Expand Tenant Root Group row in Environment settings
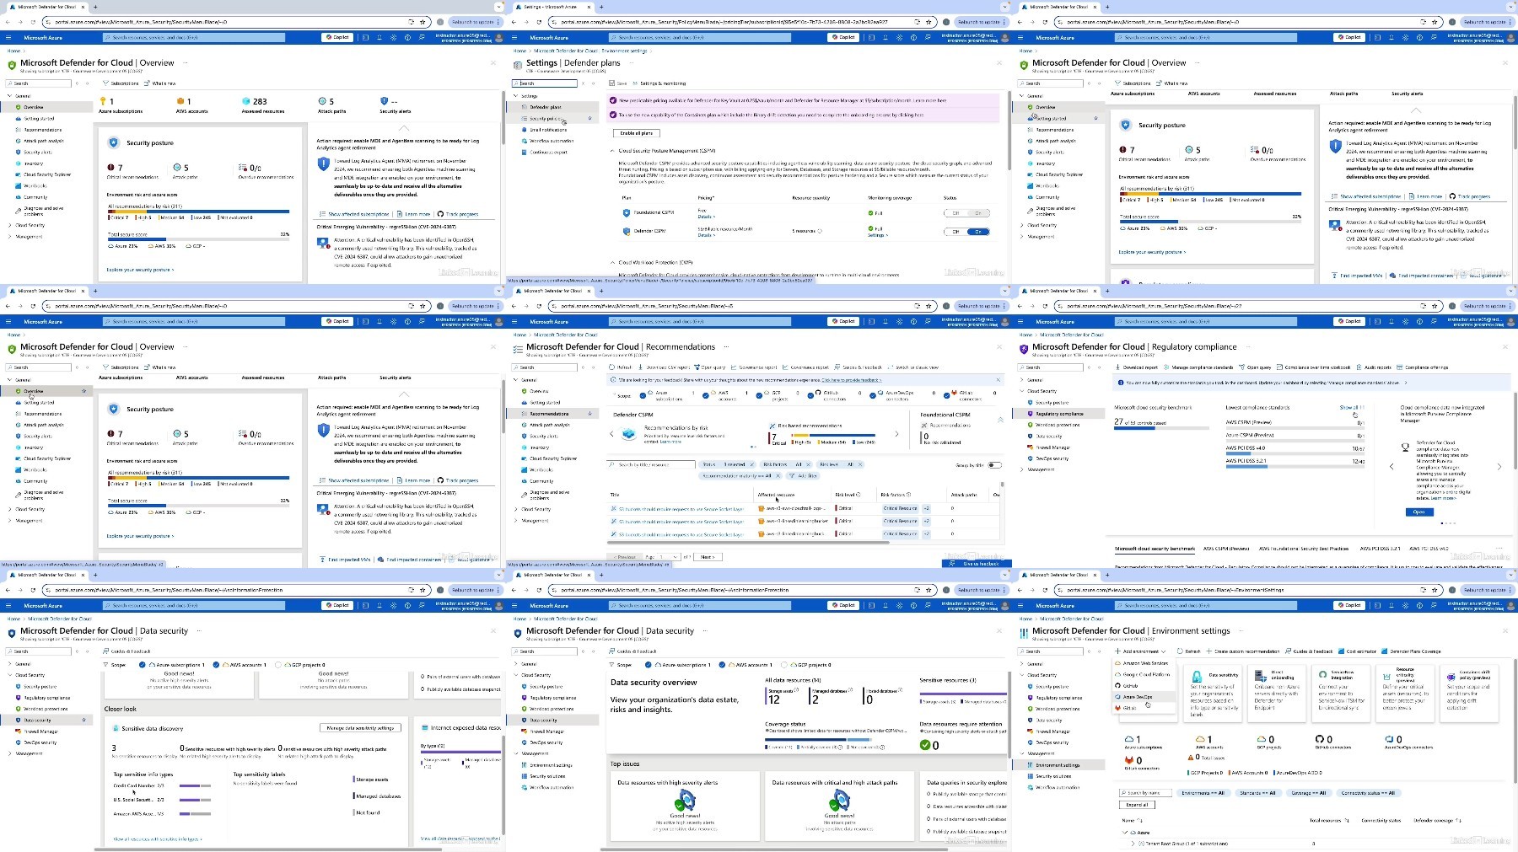The image size is (1518, 852). pos(1133,843)
